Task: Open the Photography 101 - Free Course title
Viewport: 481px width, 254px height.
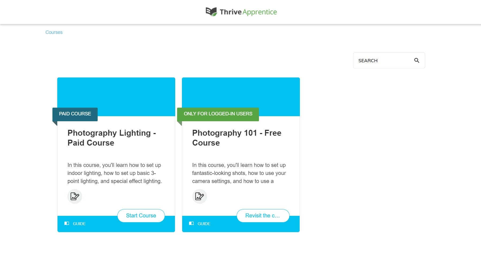Action: pyautogui.click(x=236, y=138)
